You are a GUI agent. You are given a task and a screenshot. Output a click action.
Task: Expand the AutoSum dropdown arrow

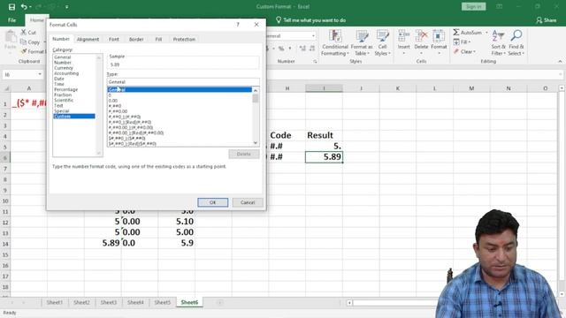pos(486,33)
